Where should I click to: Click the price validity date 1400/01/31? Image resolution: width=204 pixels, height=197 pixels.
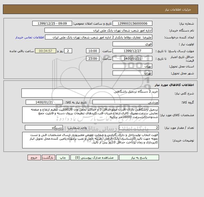click(x=132, y=58)
